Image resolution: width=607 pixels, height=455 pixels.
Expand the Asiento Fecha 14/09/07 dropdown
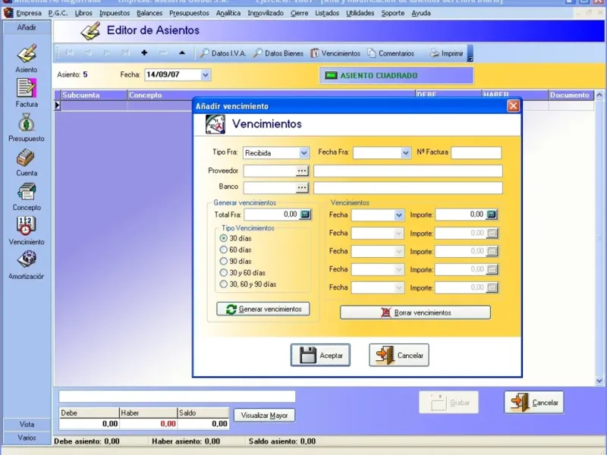click(x=205, y=75)
